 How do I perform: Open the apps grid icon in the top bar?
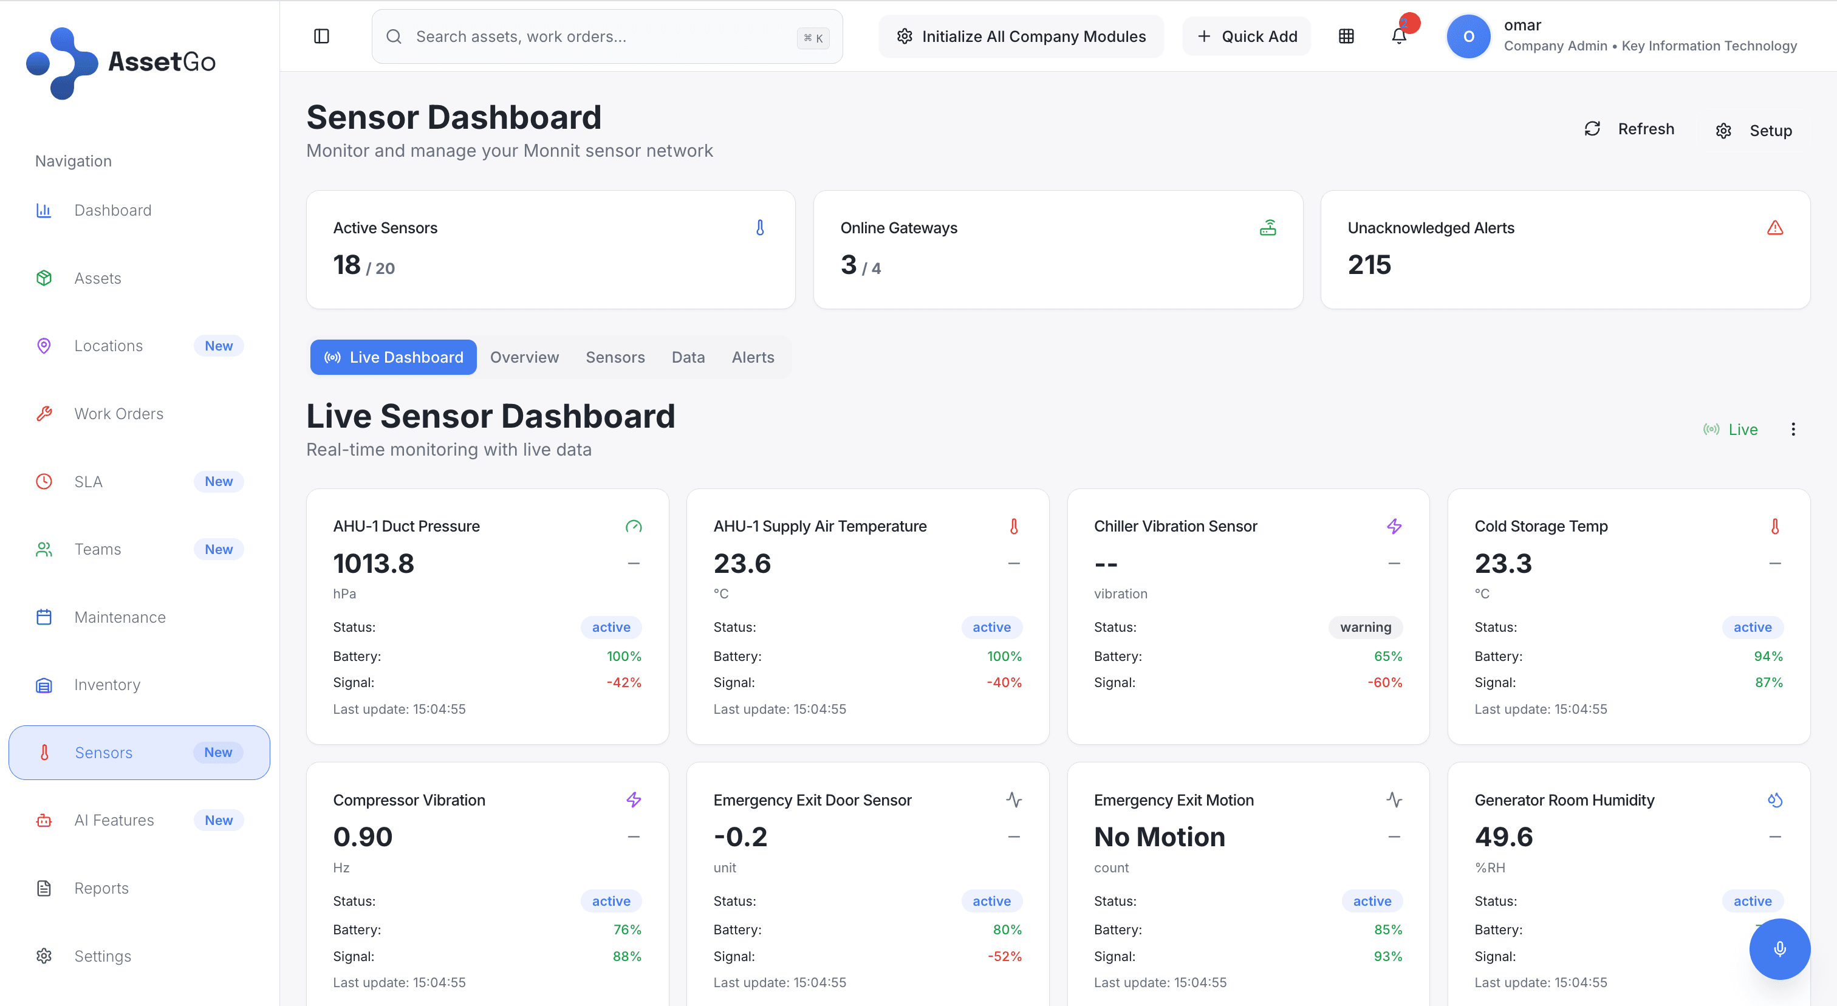coord(1346,36)
